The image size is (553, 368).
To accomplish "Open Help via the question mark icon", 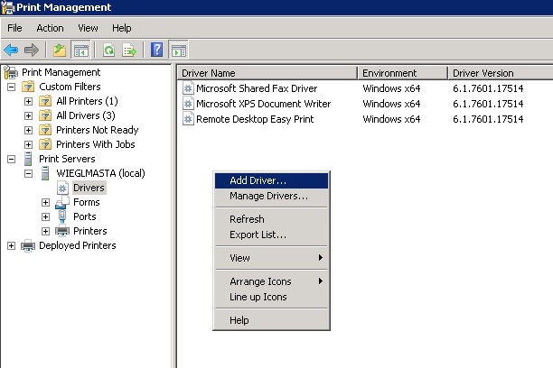I will coord(156,50).
